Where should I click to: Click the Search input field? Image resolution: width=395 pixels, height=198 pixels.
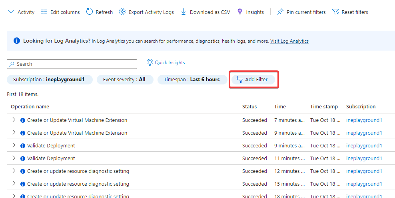(x=72, y=64)
